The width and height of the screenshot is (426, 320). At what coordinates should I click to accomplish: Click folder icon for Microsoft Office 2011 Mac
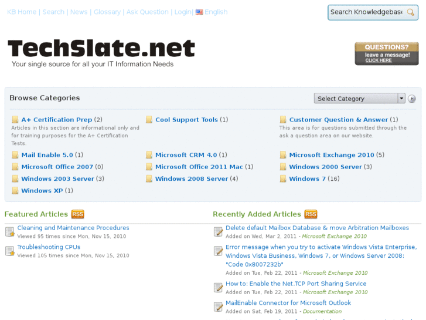click(149, 167)
